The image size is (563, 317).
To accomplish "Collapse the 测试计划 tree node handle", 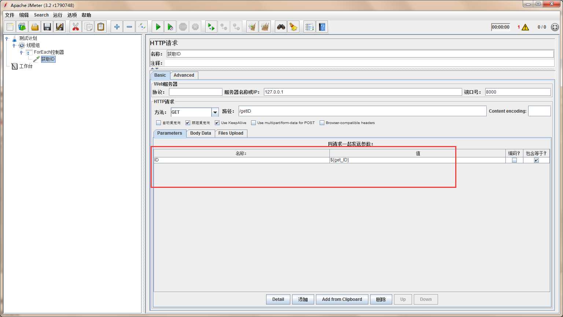I will (7, 38).
